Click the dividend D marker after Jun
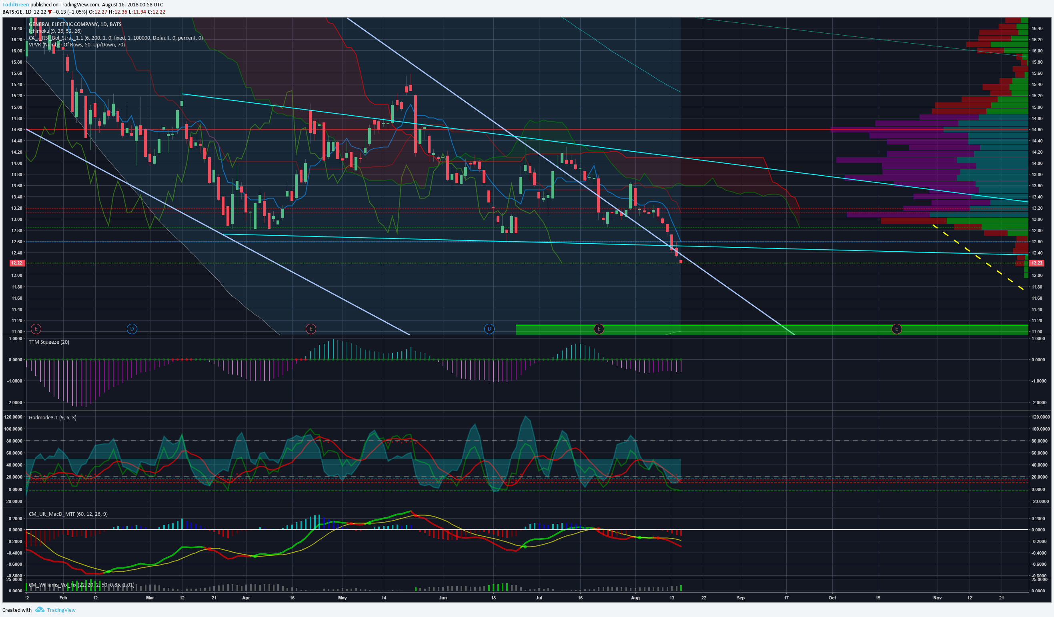This screenshot has height=617, width=1054. (x=489, y=329)
